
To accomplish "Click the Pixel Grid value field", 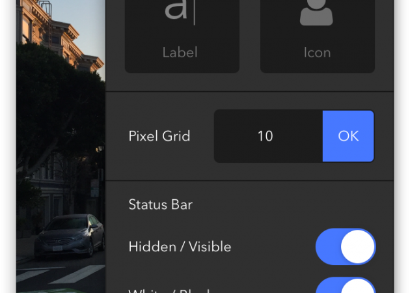I will [268, 136].
